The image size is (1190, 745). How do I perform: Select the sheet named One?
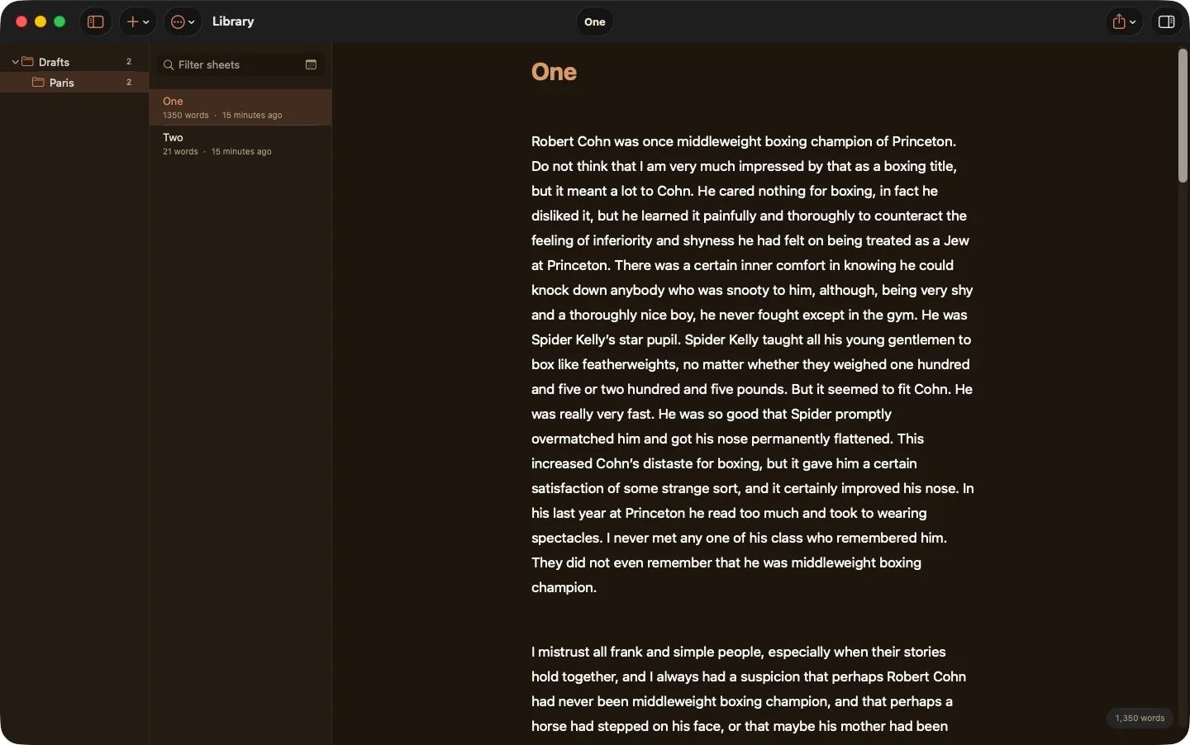tap(240, 107)
